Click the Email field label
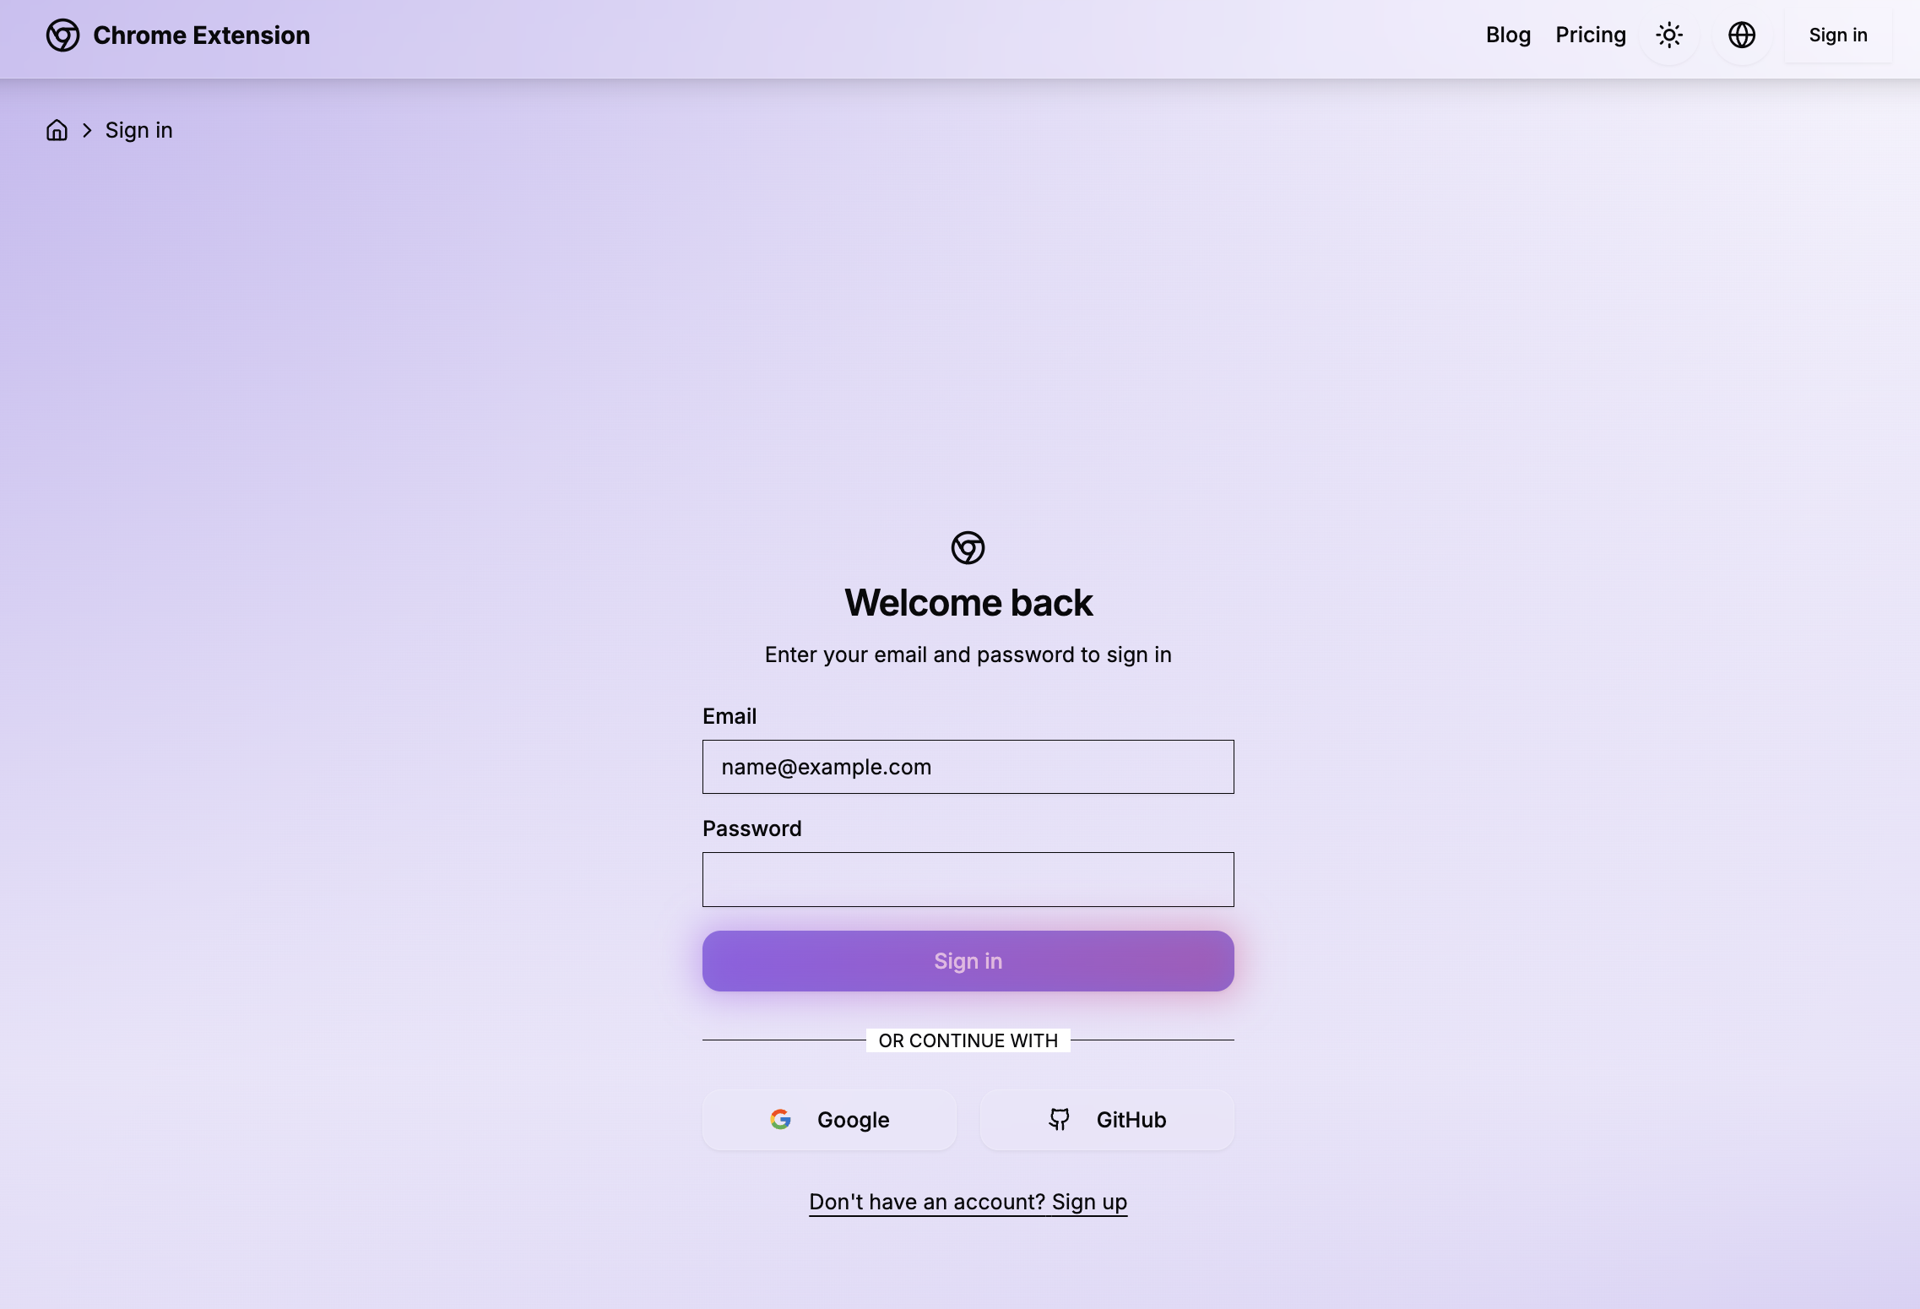Viewport: 1920px width, 1309px height. [729, 716]
